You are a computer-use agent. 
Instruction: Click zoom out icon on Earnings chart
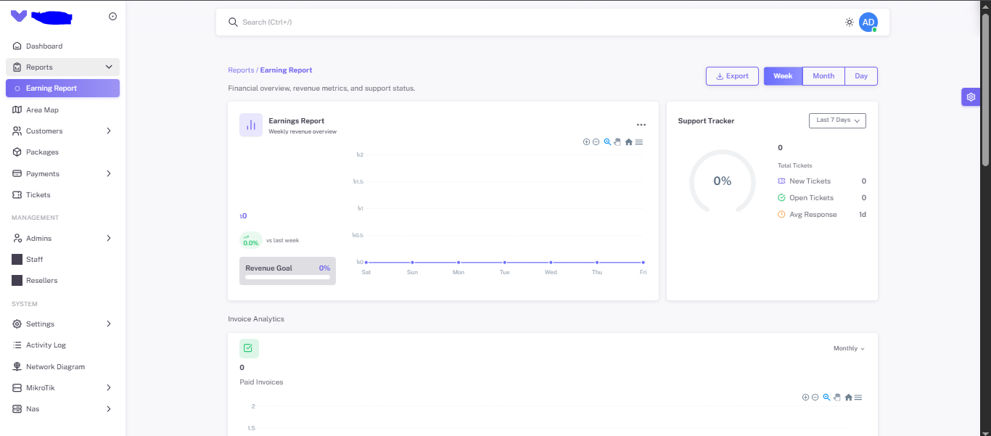[x=596, y=142]
